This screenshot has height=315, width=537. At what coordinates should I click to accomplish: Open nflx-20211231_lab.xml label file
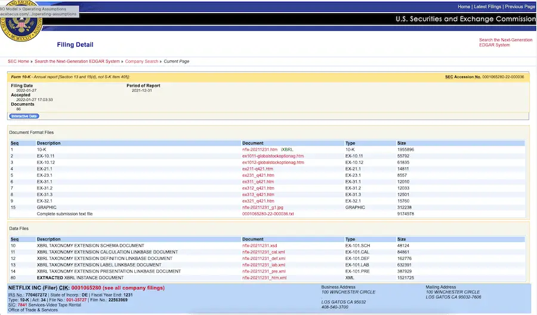264,265
